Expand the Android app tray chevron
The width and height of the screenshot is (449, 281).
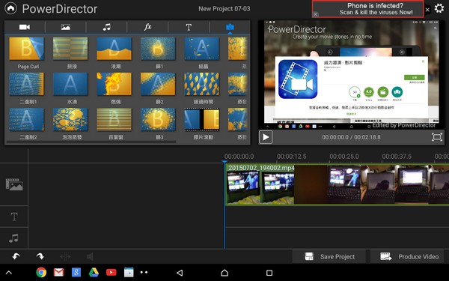[9, 273]
